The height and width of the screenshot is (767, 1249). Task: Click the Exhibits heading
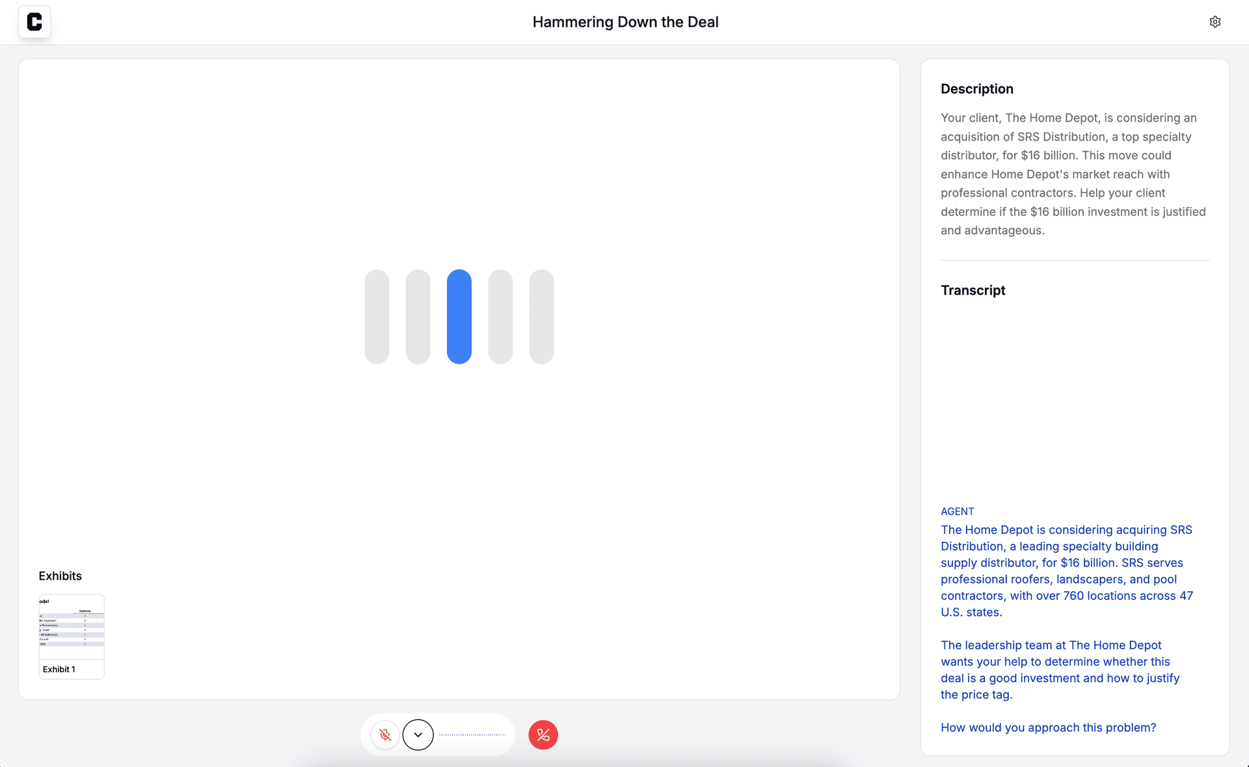click(x=60, y=576)
